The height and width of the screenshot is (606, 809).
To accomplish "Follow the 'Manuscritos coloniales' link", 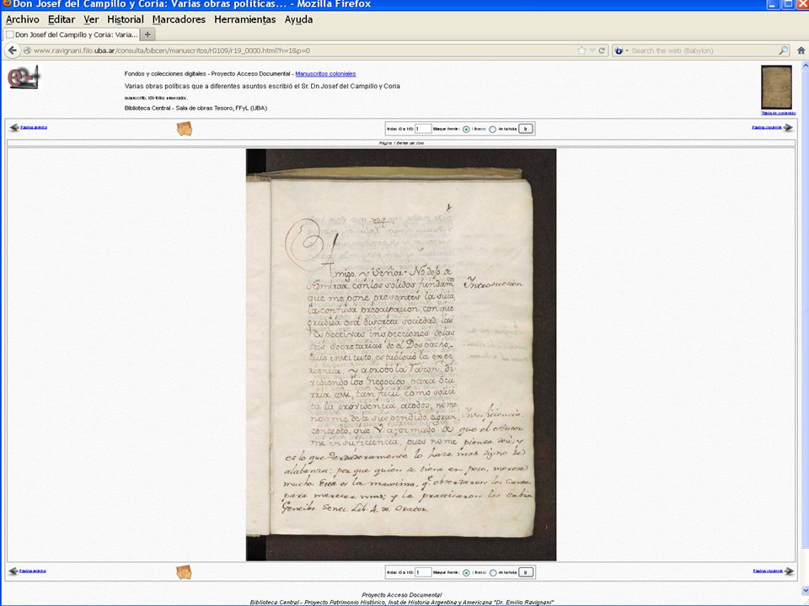I will tap(325, 74).
